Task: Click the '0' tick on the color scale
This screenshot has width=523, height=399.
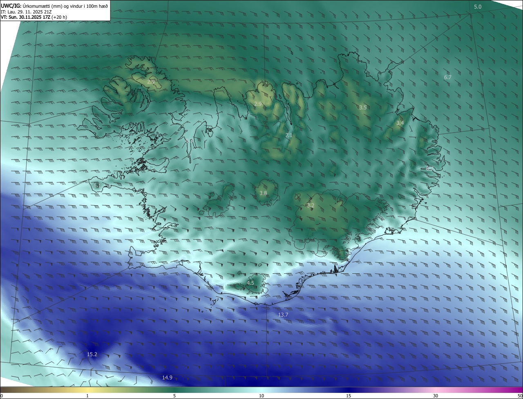Action: (x=2, y=396)
